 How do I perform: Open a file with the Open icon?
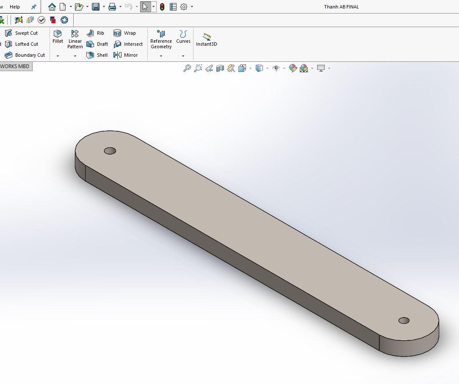[x=79, y=7]
